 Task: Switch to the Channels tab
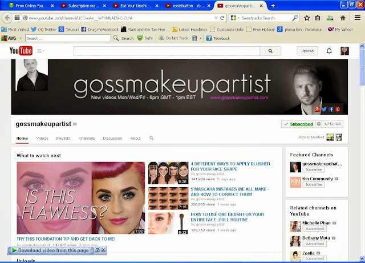[87, 138]
